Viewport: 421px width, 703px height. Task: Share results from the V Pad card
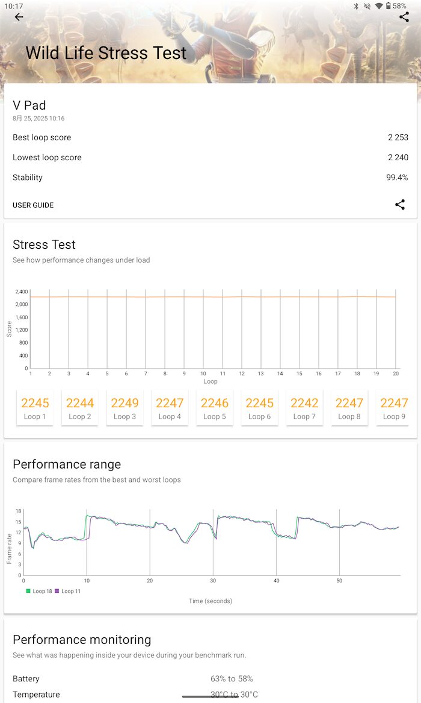(400, 205)
